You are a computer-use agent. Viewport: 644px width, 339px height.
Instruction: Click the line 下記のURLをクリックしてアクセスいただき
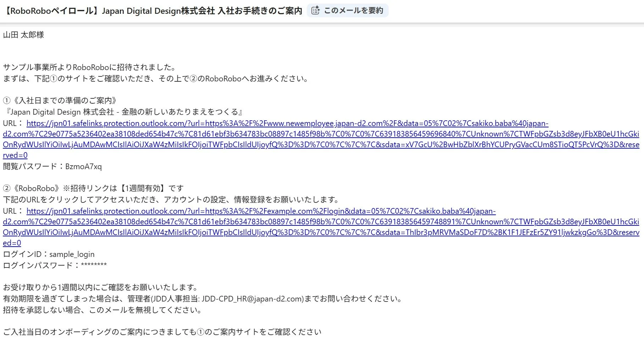[171, 200]
